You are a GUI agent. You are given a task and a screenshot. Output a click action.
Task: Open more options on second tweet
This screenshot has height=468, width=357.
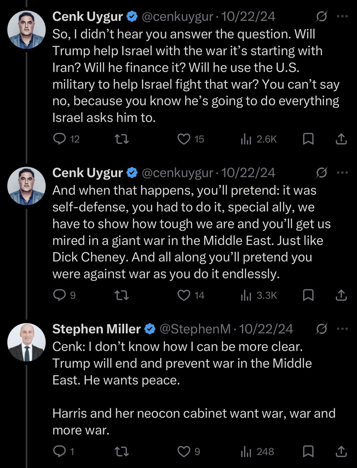pos(342,173)
